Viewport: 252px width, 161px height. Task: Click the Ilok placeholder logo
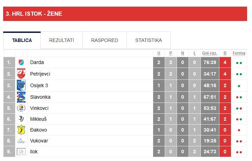pyautogui.click(x=21, y=152)
